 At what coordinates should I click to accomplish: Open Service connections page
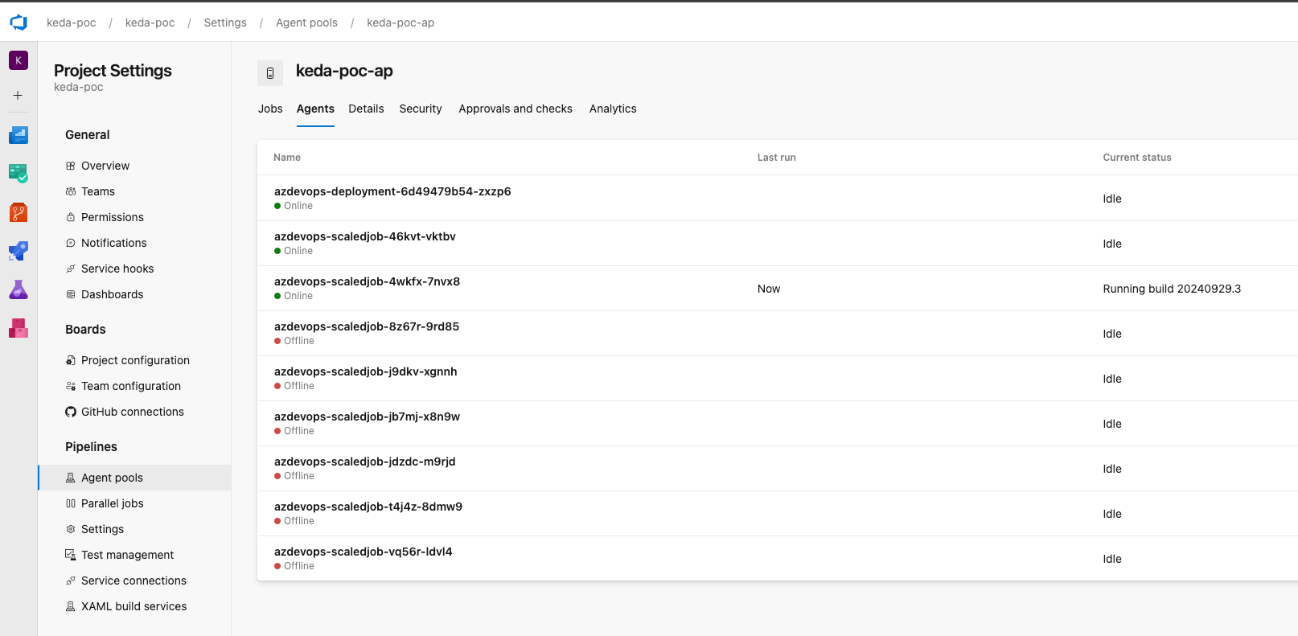[134, 581]
